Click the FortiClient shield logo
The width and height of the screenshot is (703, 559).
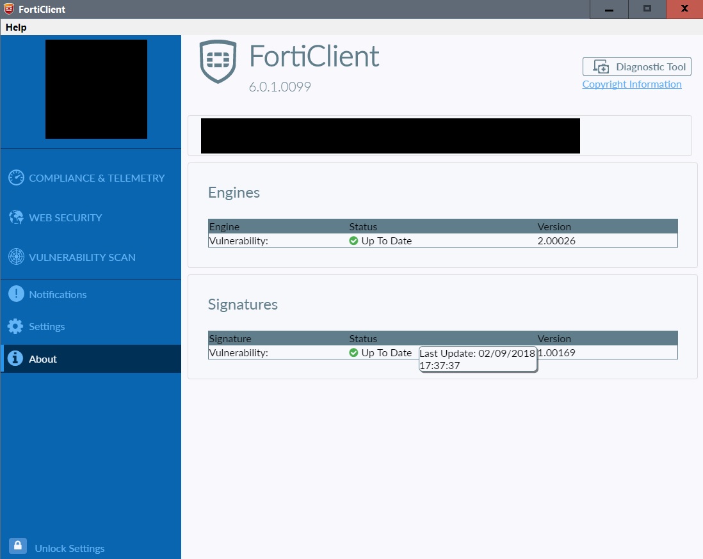218,61
